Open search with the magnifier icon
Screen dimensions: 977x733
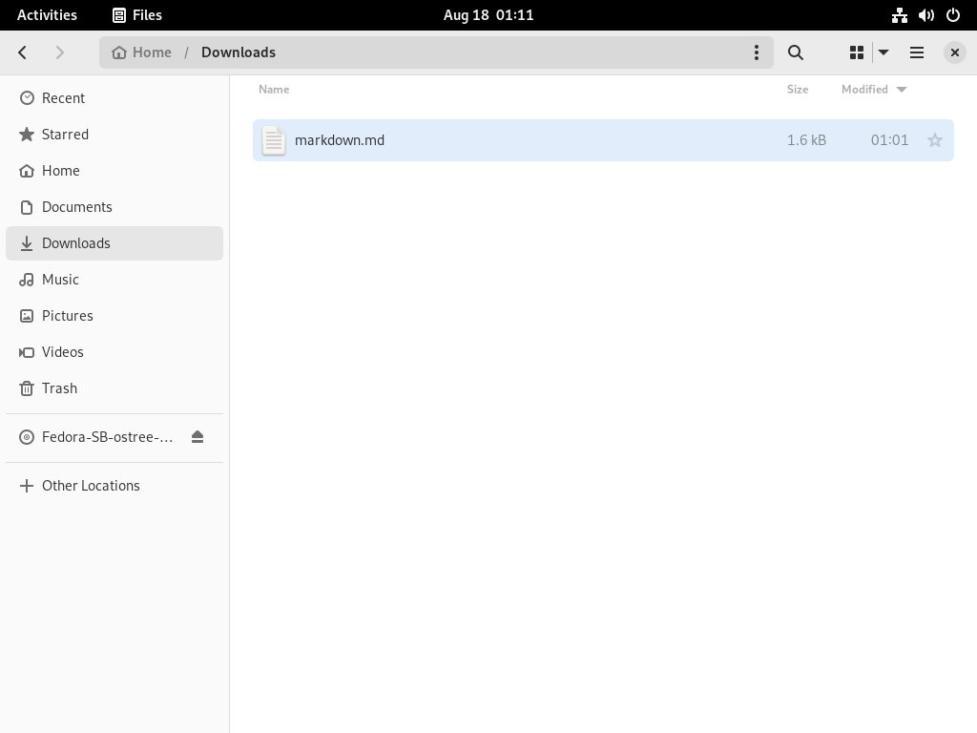pos(796,52)
